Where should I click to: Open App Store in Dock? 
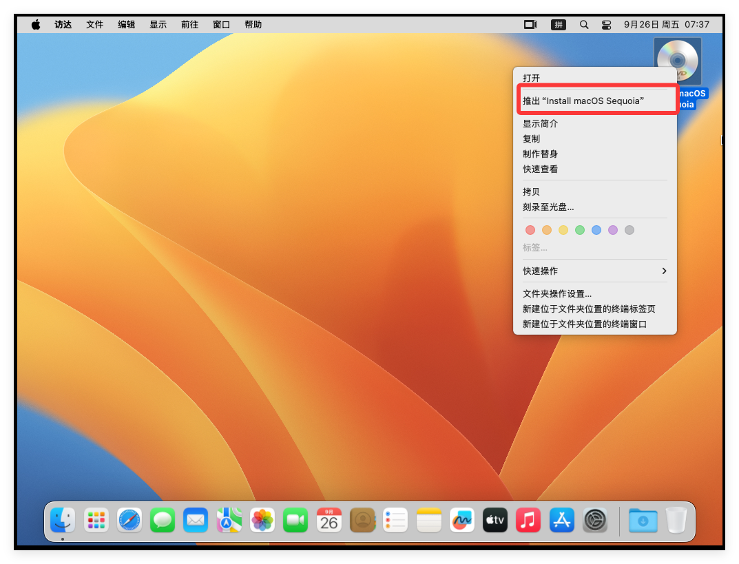562,520
